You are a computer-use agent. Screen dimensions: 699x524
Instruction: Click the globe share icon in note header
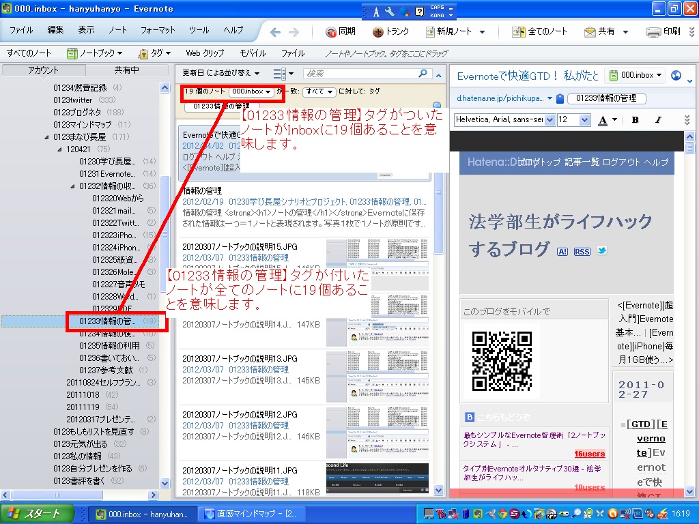[676, 75]
